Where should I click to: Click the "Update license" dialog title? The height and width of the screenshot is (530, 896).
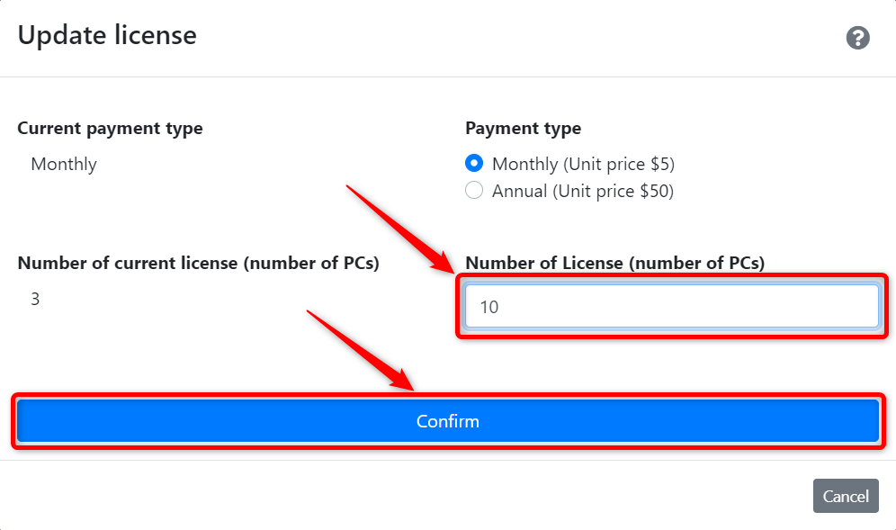click(x=107, y=35)
